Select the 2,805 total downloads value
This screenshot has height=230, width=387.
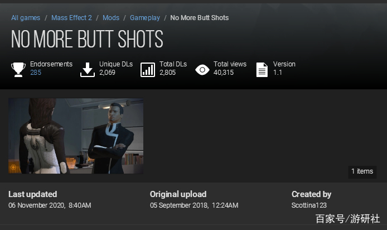[x=168, y=73]
